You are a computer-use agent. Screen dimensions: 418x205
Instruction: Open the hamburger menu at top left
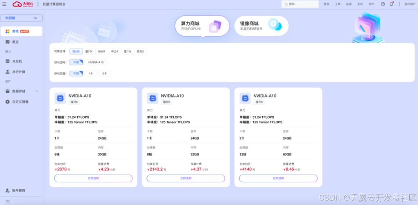(5, 4)
